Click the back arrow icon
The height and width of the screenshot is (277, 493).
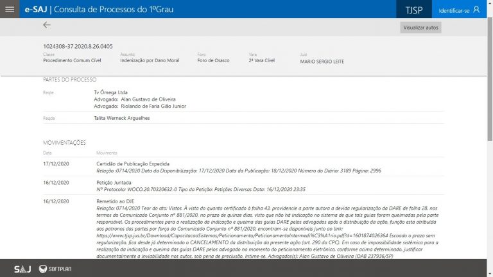(x=47, y=26)
